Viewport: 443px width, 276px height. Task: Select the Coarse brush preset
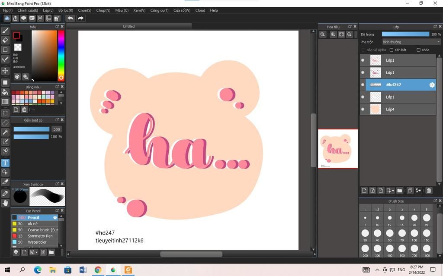[x=35, y=230]
